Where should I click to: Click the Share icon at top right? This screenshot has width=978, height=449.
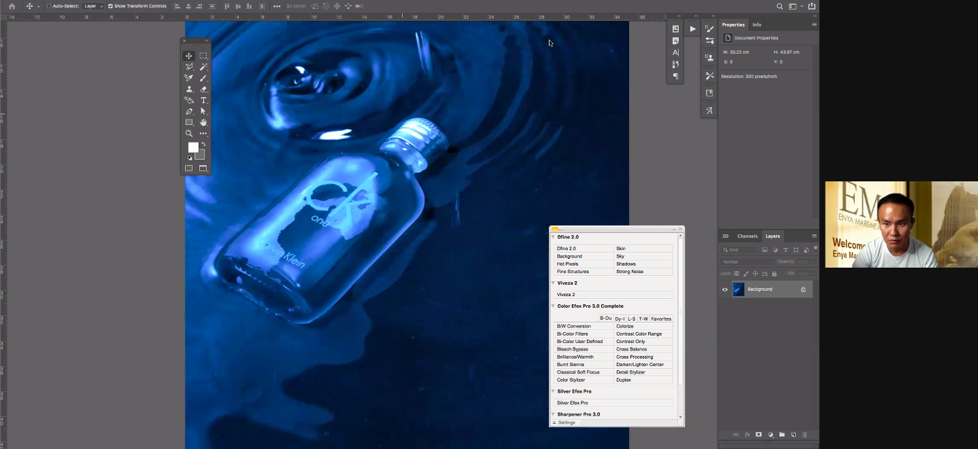[811, 6]
